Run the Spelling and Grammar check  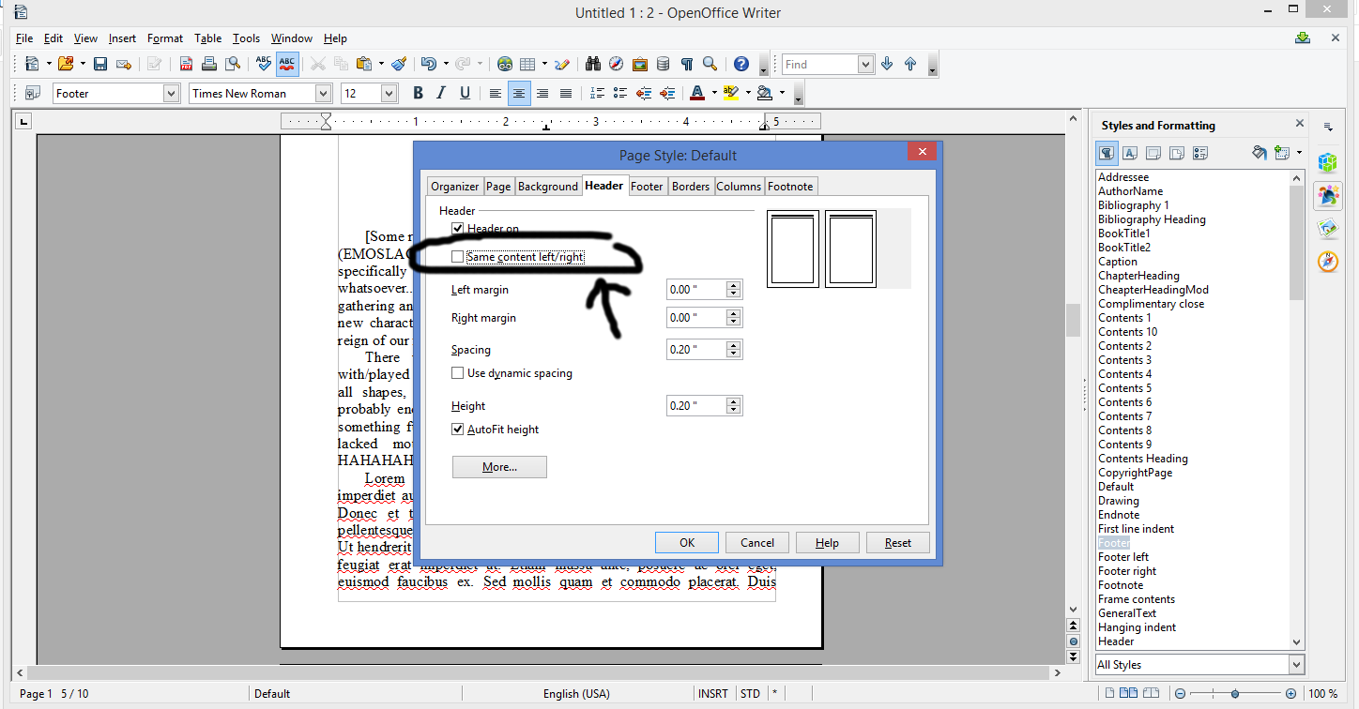click(x=264, y=64)
